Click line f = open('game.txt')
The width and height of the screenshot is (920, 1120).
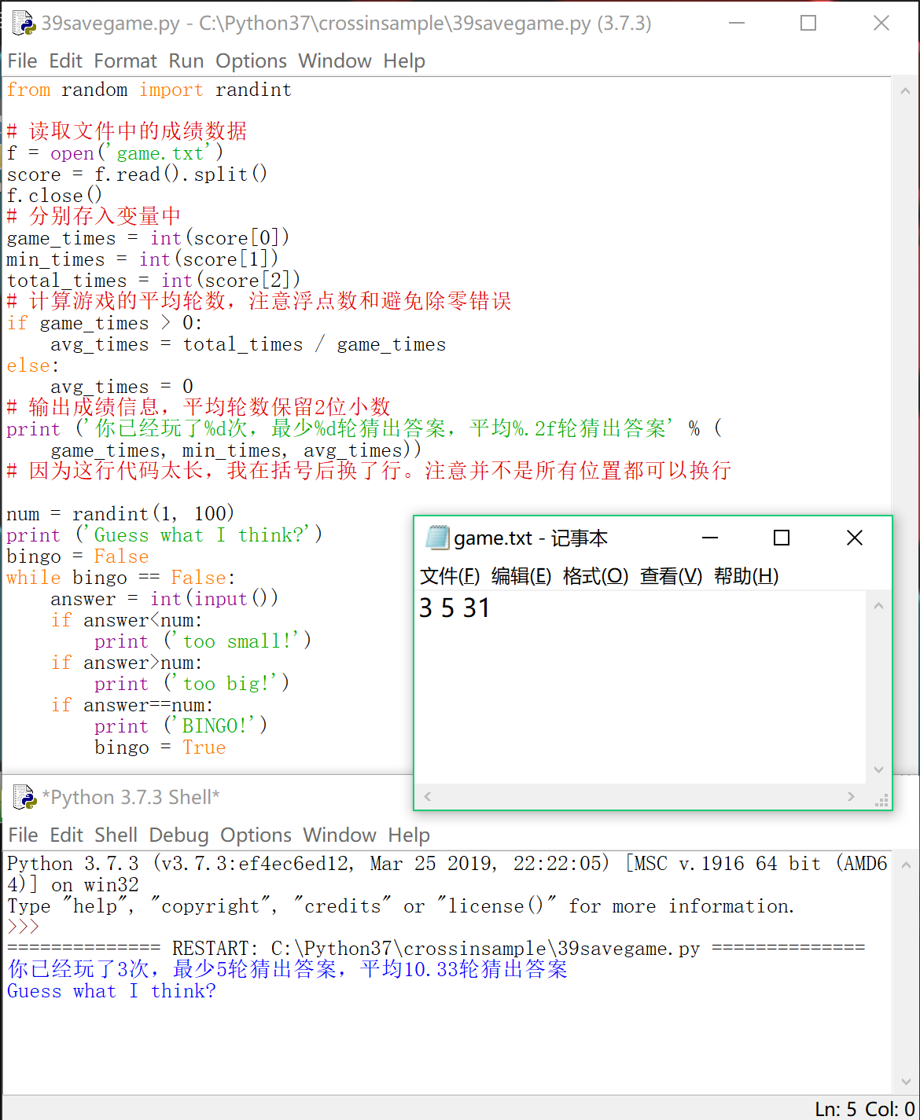115,153
